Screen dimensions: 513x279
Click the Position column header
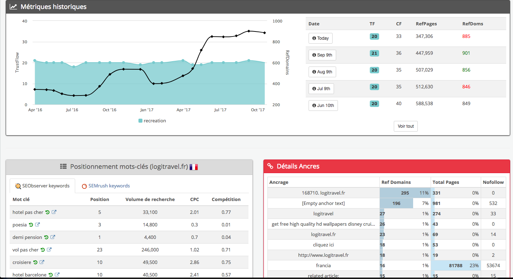click(100, 200)
